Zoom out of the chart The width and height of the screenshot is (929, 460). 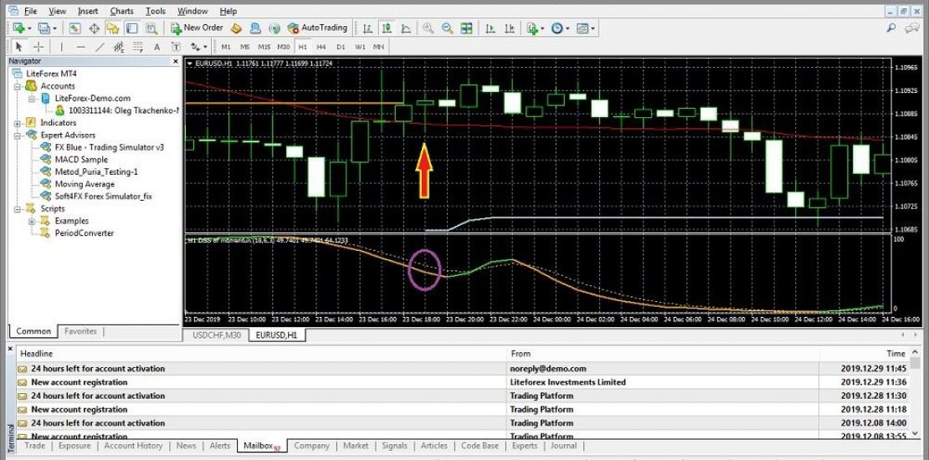point(447,28)
